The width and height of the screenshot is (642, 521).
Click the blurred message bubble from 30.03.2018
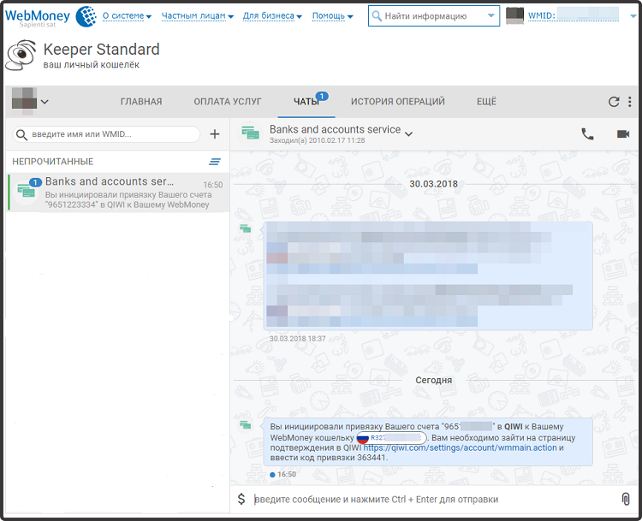(x=428, y=275)
